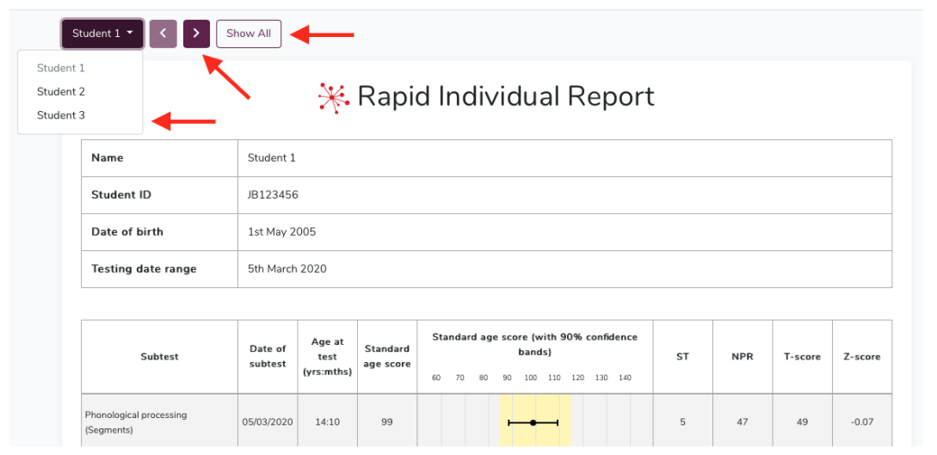Click the Name row label
Viewport: 937px width, 455px height.
pos(108,158)
